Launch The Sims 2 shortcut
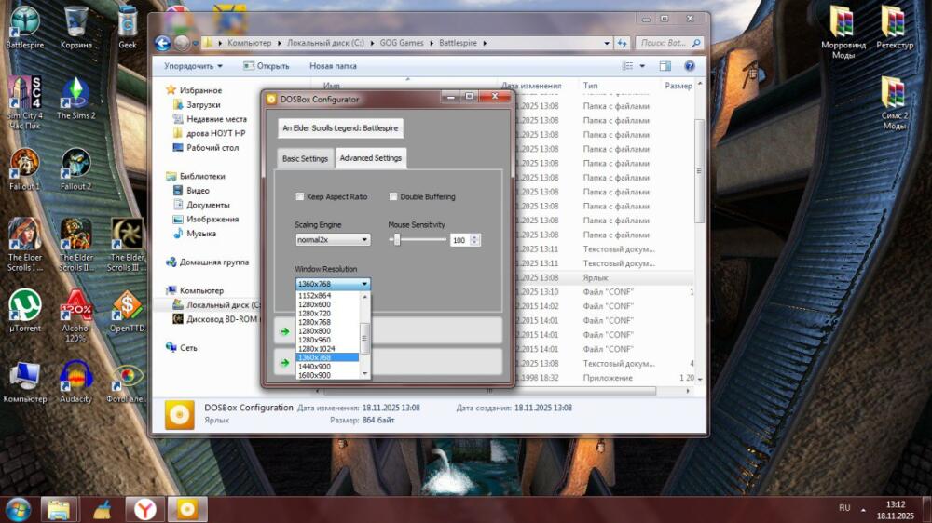932x523 pixels. pos(76,98)
